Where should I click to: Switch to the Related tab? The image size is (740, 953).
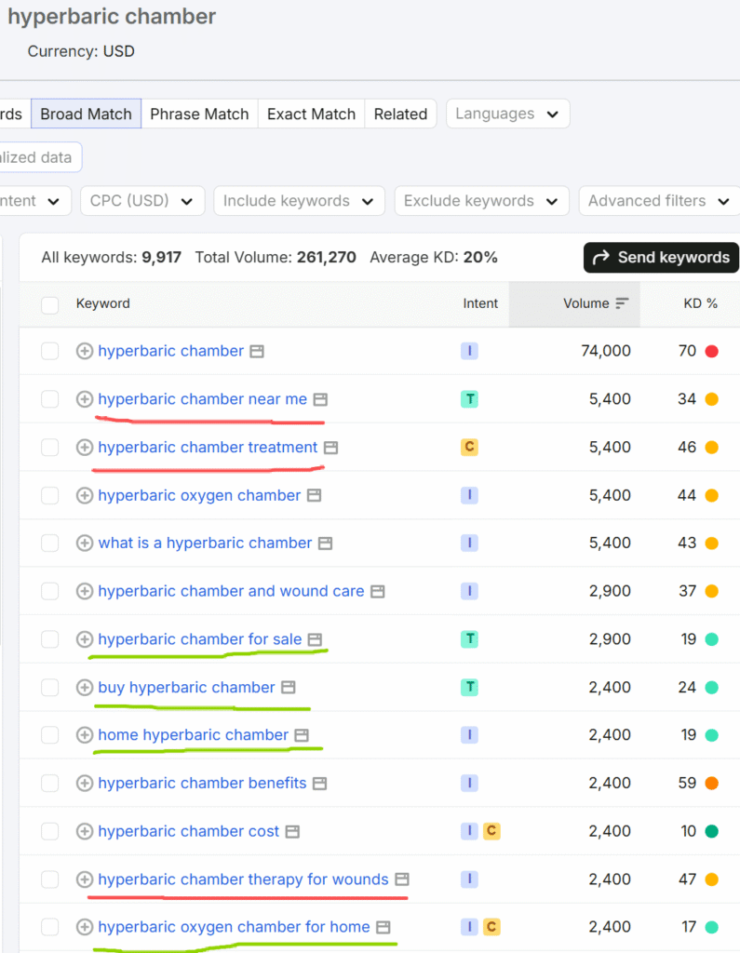coord(400,114)
